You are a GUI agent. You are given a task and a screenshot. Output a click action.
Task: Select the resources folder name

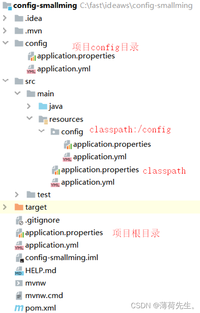[x=66, y=119]
